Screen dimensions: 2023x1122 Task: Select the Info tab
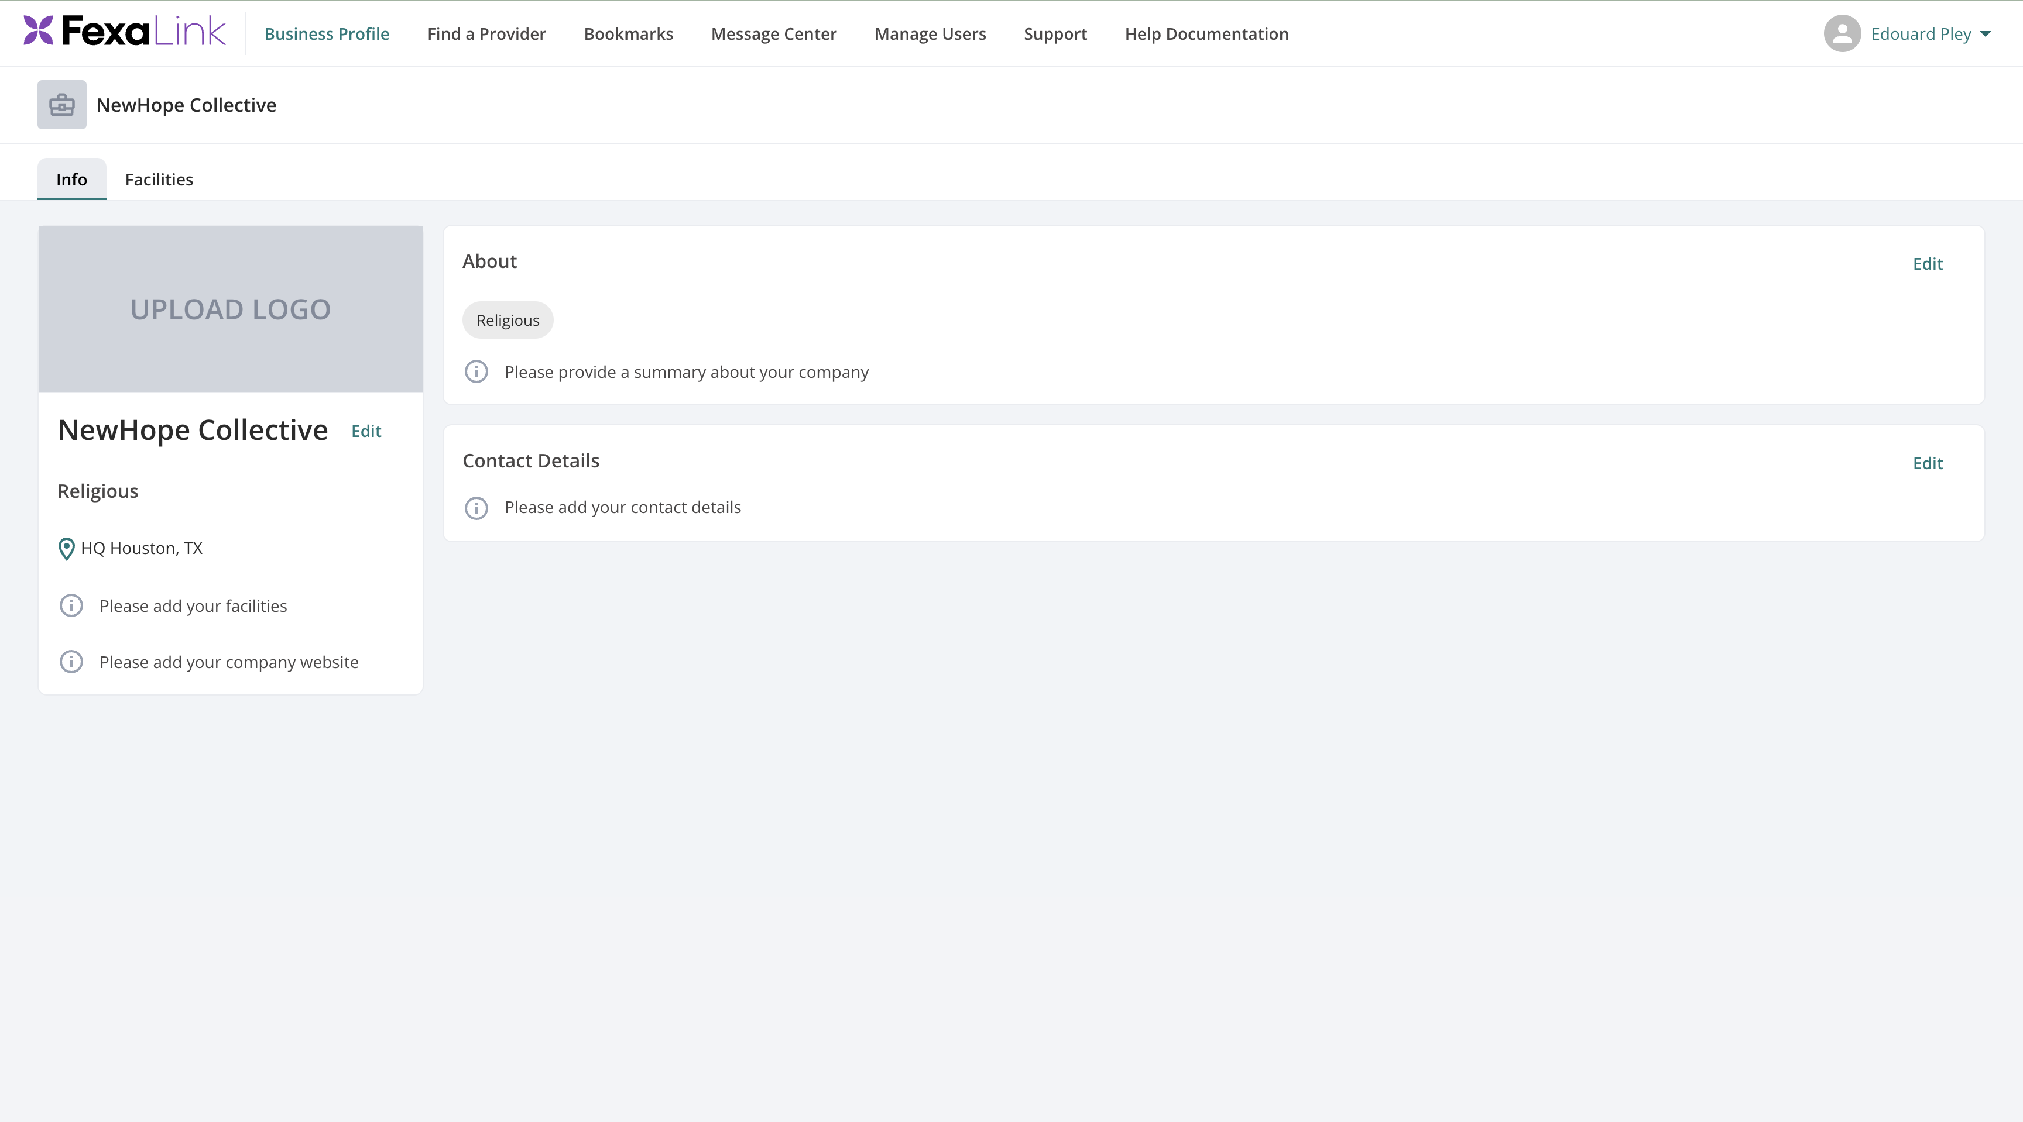pyautogui.click(x=71, y=179)
